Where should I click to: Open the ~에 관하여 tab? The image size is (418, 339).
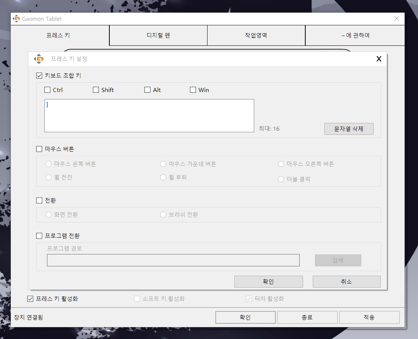click(355, 35)
